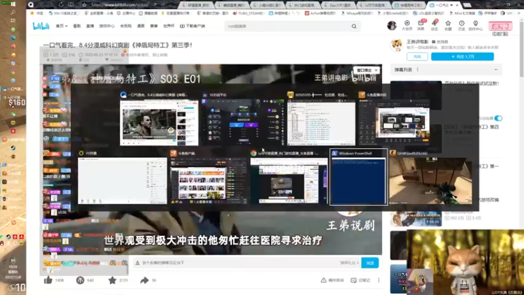Click the address bar bookmark star icon
524x295 pixels.
click(x=84, y=5)
